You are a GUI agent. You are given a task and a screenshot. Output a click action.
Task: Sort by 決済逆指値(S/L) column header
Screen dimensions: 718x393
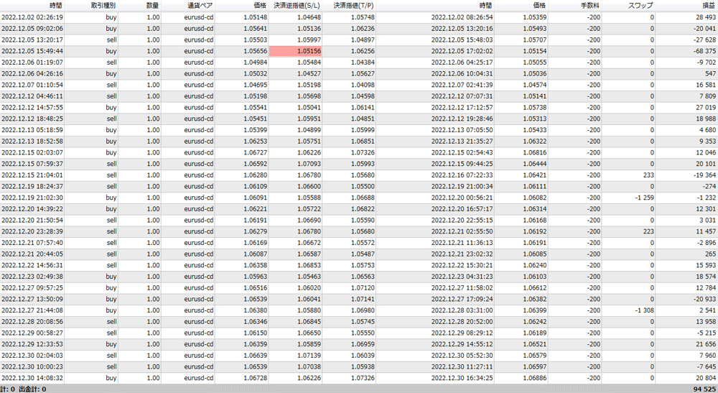(x=297, y=6)
